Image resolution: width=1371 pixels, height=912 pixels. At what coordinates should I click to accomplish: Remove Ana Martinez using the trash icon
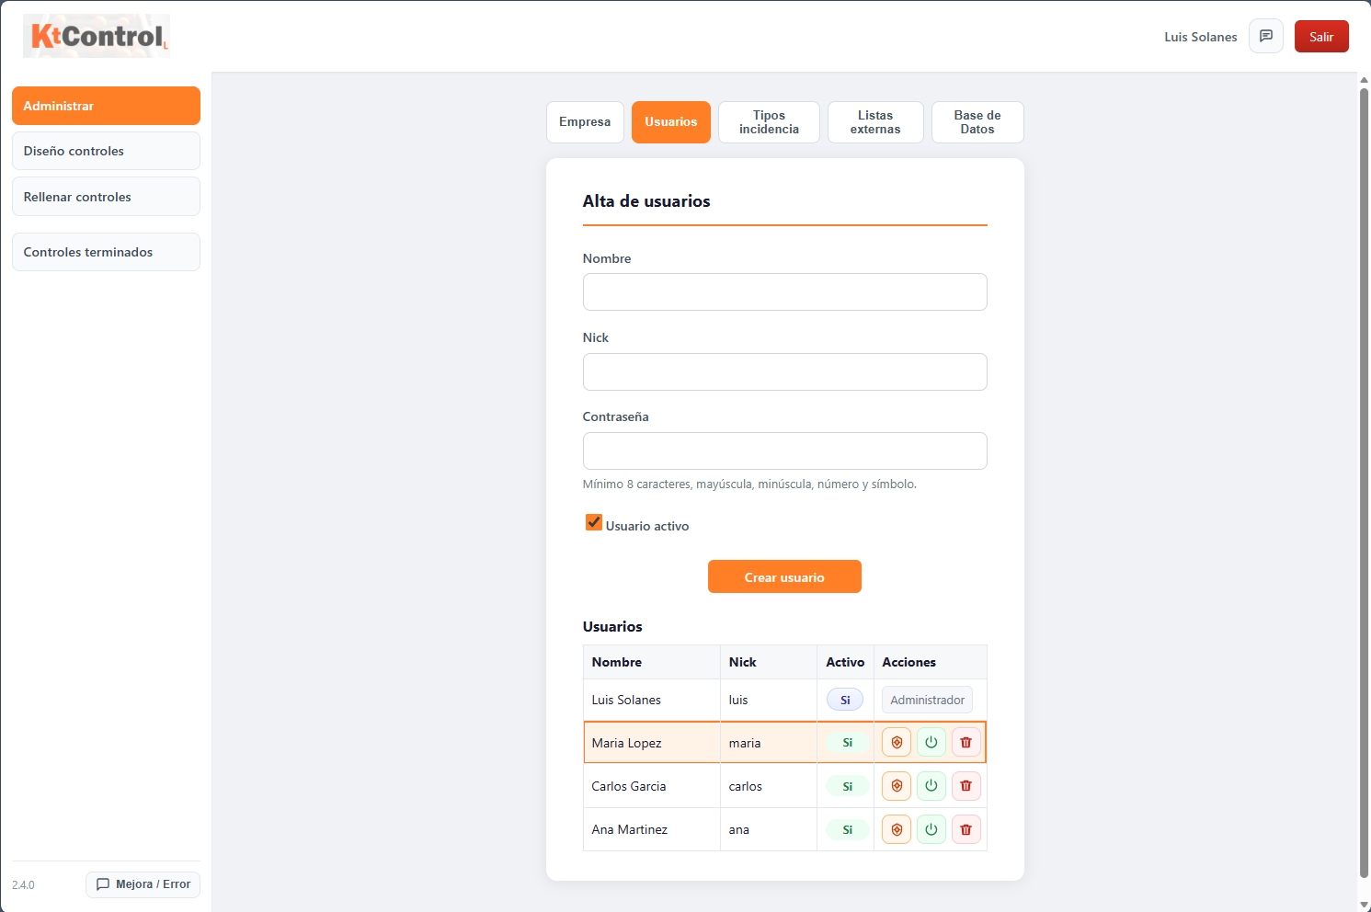pos(965,829)
